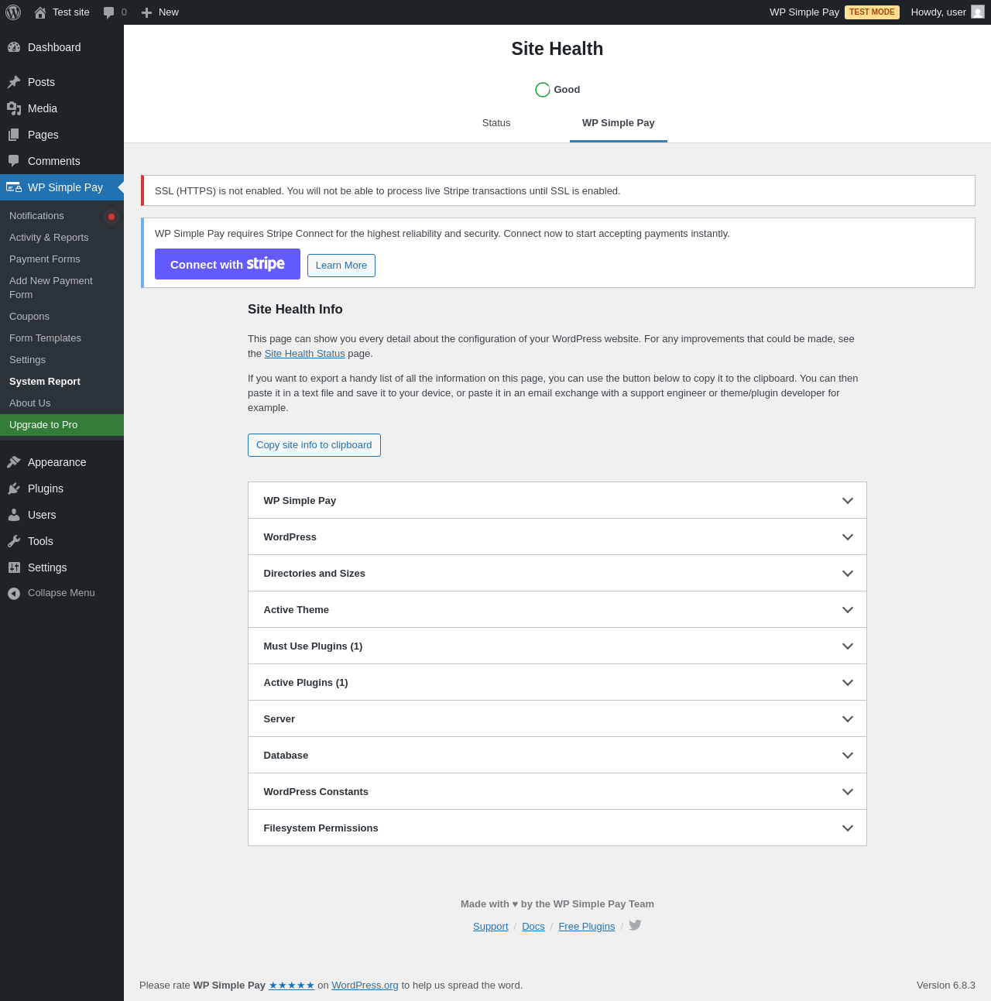This screenshot has width=991, height=1001.
Task: Expand the WordPress info section
Action: [x=557, y=536]
